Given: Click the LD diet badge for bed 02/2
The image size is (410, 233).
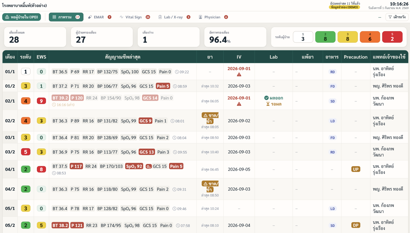Looking at the screenshot, I should coord(332,121).
